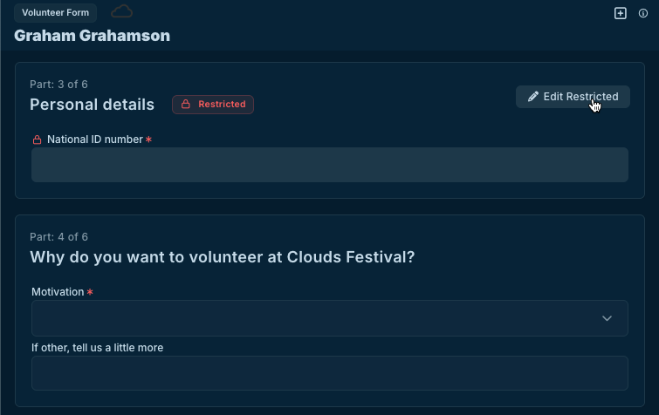Image resolution: width=659 pixels, height=415 pixels.
Task: Click the 'Part: 3 of 6' label
Action: pyautogui.click(x=58, y=85)
